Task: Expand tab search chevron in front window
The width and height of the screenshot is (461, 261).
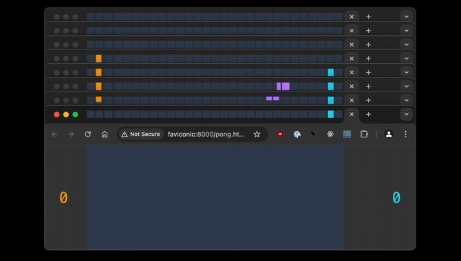Action: 407,114
